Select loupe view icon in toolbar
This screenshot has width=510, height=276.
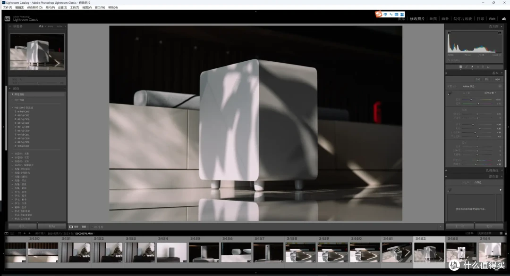click(x=71, y=227)
